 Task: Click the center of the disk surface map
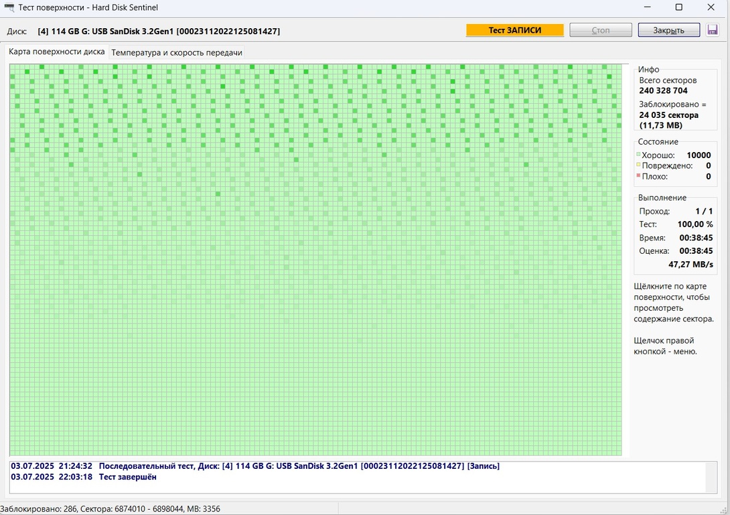point(315,260)
